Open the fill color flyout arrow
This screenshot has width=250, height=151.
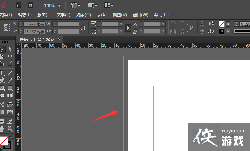[228, 24]
